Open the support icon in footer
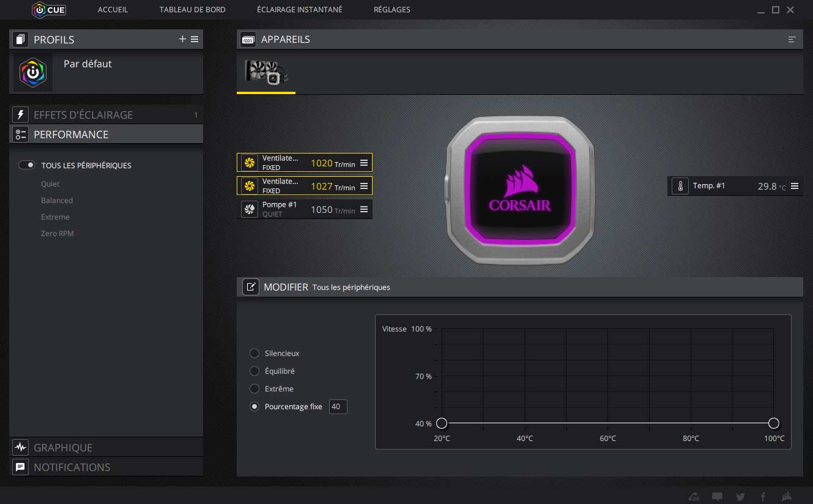The image size is (813, 504). 694,497
